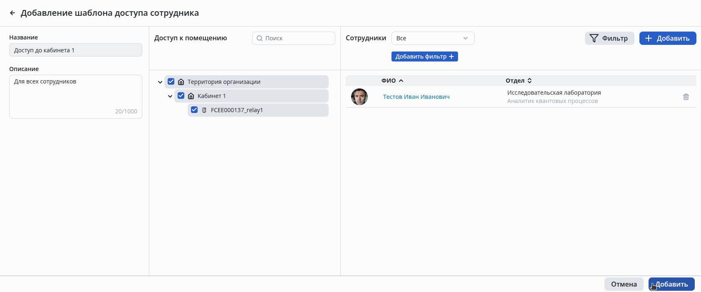Open the Тестов Иван Иванович link

click(x=416, y=97)
